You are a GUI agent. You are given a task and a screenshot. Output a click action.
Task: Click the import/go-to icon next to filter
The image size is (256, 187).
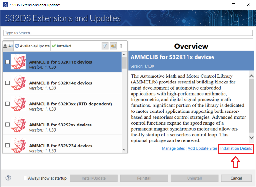[113, 46]
